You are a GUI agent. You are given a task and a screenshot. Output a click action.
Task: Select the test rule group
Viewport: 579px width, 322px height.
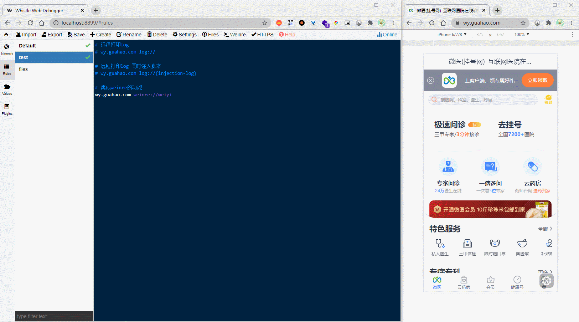coord(54,57)
